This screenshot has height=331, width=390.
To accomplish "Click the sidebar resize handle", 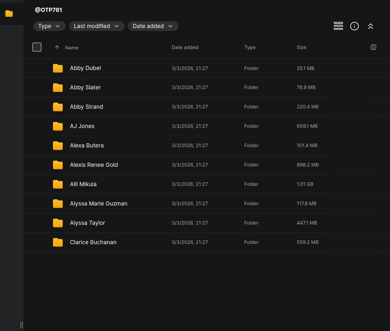I will pyautogui.click(x=21, y=325).
